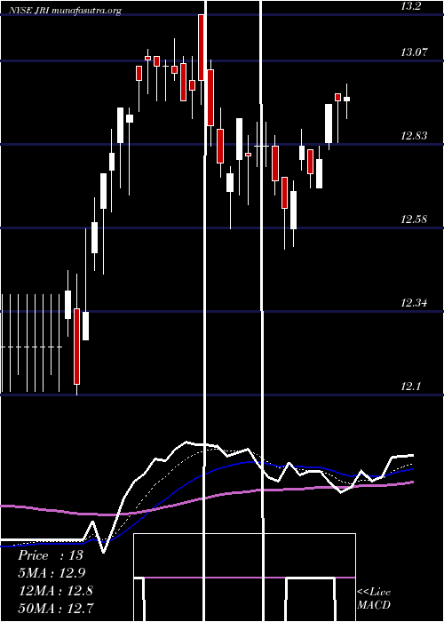
Task: Click the long red candle near 12.1
Action: click(76, 346)
